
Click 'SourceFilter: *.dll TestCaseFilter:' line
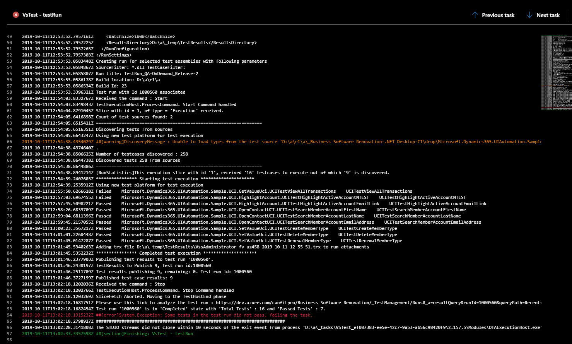pos(104,67)
